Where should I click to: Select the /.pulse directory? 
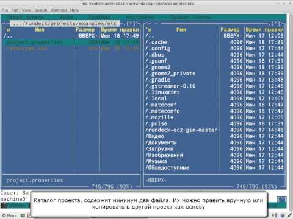coord(215,124)
